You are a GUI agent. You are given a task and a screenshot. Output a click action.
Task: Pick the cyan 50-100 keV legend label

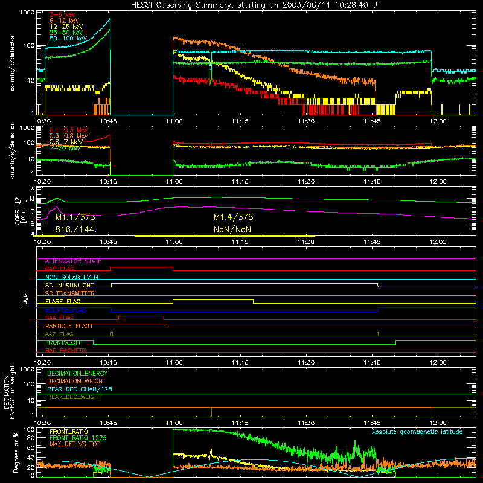[x=68, y=39]
